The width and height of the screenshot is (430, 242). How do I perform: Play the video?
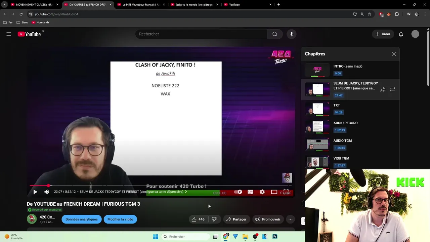point(35,192)
